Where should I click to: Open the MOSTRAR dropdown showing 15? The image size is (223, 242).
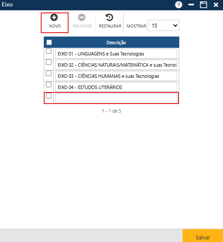[163, 25]
